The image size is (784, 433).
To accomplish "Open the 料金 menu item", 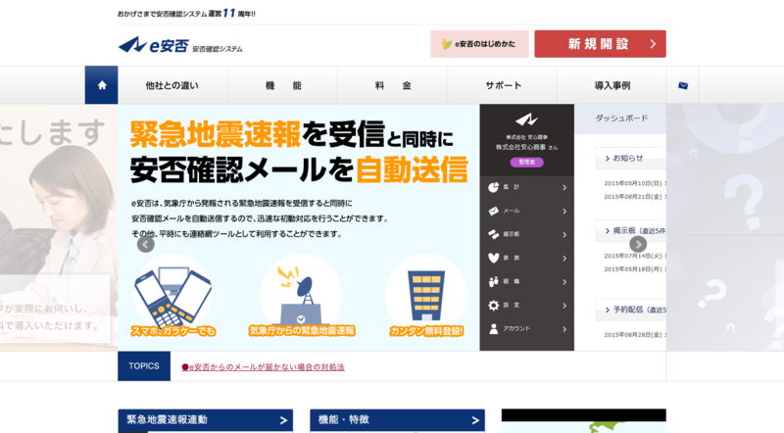I will tap(393, 85).
